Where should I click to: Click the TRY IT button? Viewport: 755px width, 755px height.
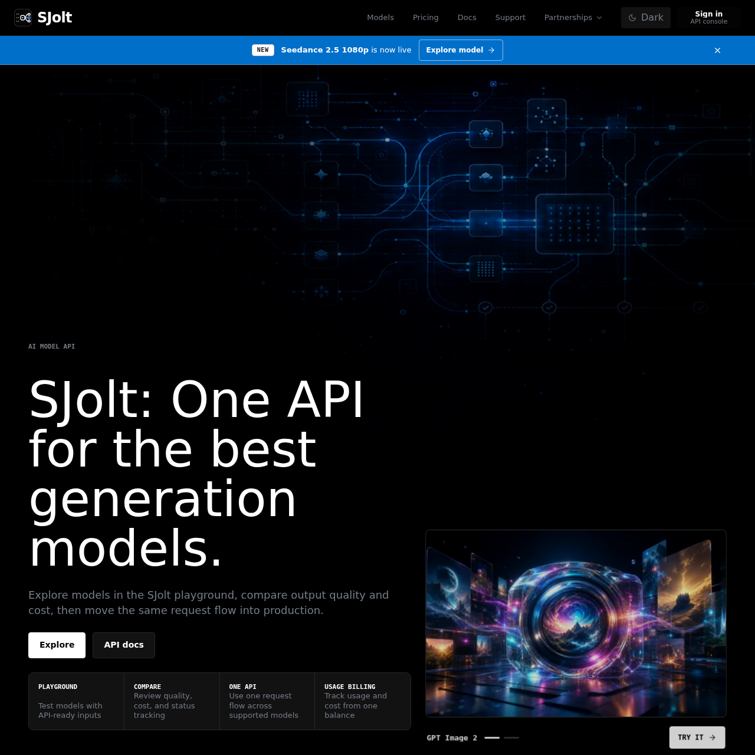[x=697, y=737]
